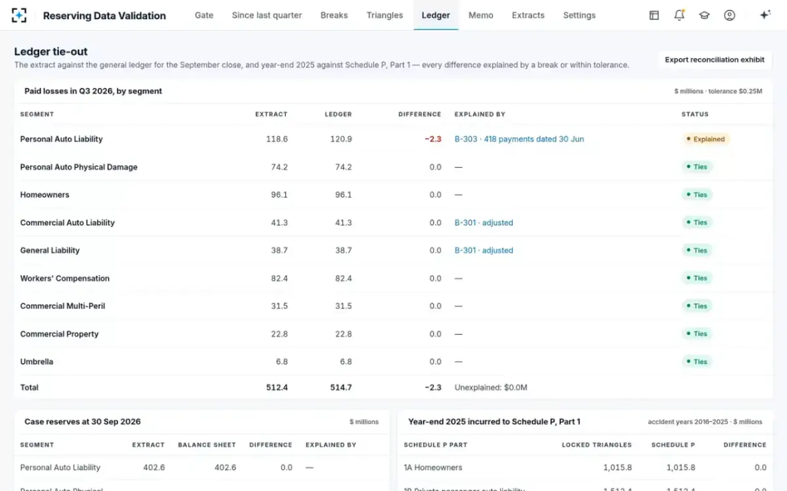Click the Extract column header in paid losses

tap(272, 115)
